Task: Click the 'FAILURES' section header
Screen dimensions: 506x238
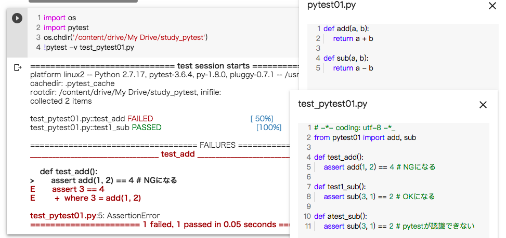Action: (217, 145)
